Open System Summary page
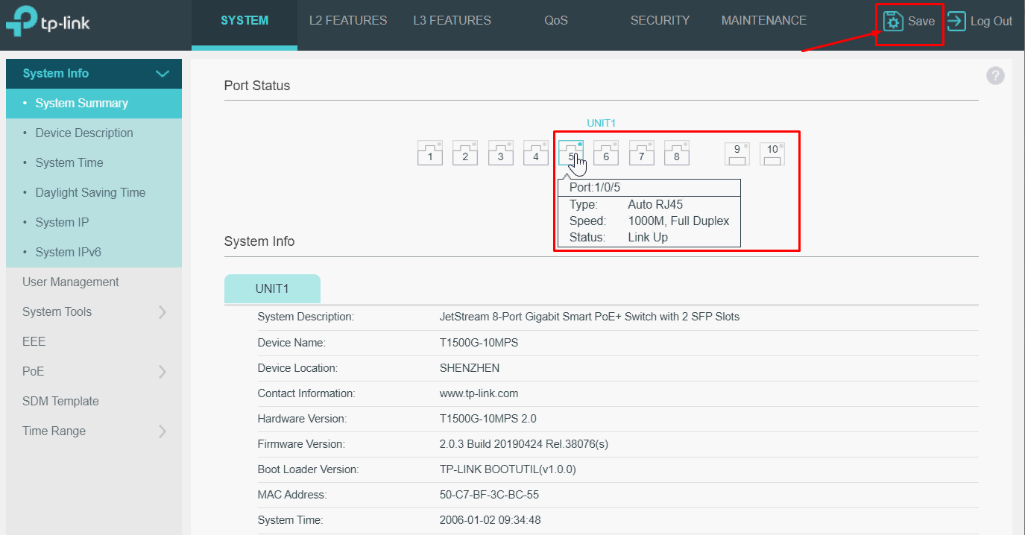 coord(94,104)
